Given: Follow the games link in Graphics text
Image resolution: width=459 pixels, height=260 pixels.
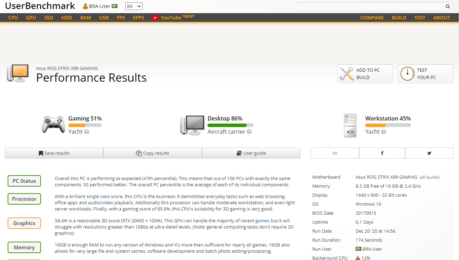Looking at the screenshot, I should 262,221.
